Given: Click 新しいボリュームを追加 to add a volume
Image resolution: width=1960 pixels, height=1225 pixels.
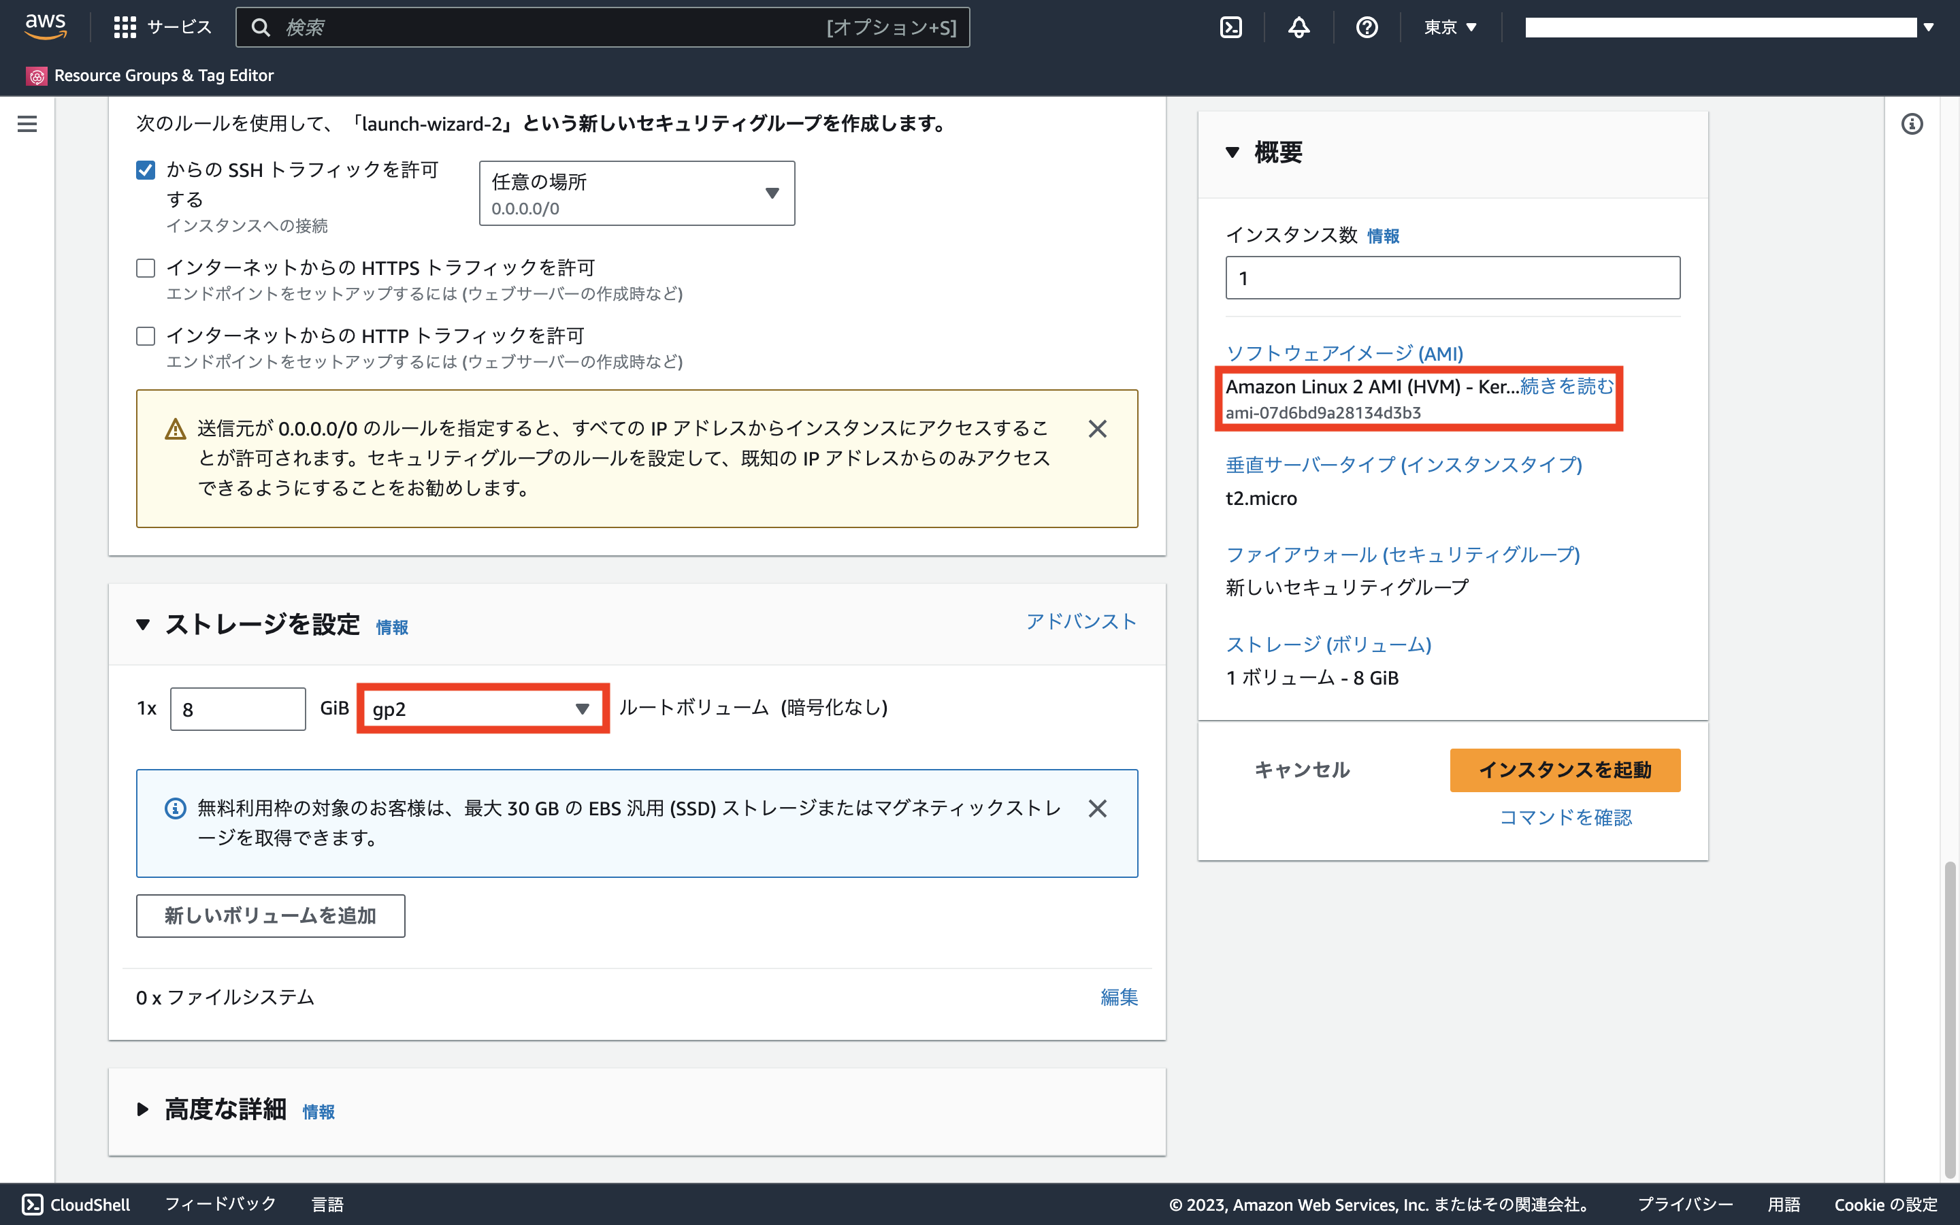Looking at the screenshot, I should [269, 915].
